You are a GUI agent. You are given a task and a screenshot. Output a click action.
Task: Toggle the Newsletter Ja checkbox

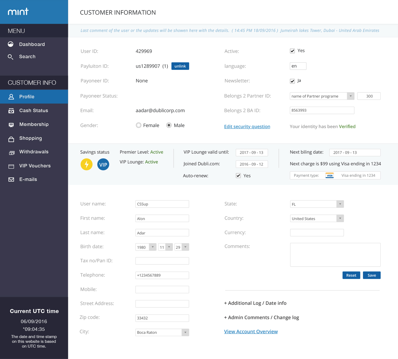click(292, 81)
